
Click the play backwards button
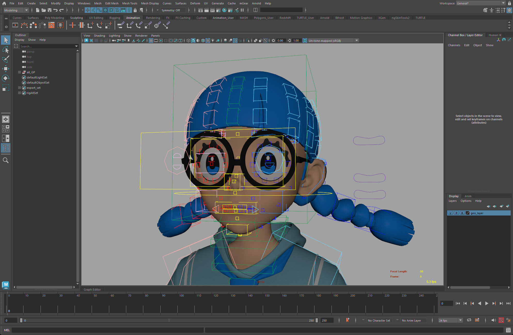[x=479, y=304]
